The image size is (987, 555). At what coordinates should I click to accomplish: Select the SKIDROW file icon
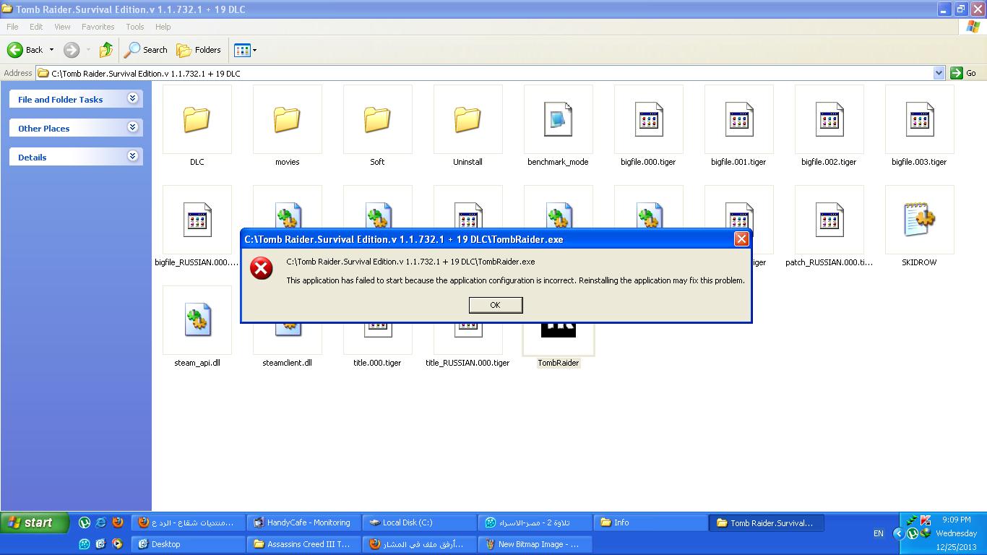pyautogui.click(x=920, y=220)
